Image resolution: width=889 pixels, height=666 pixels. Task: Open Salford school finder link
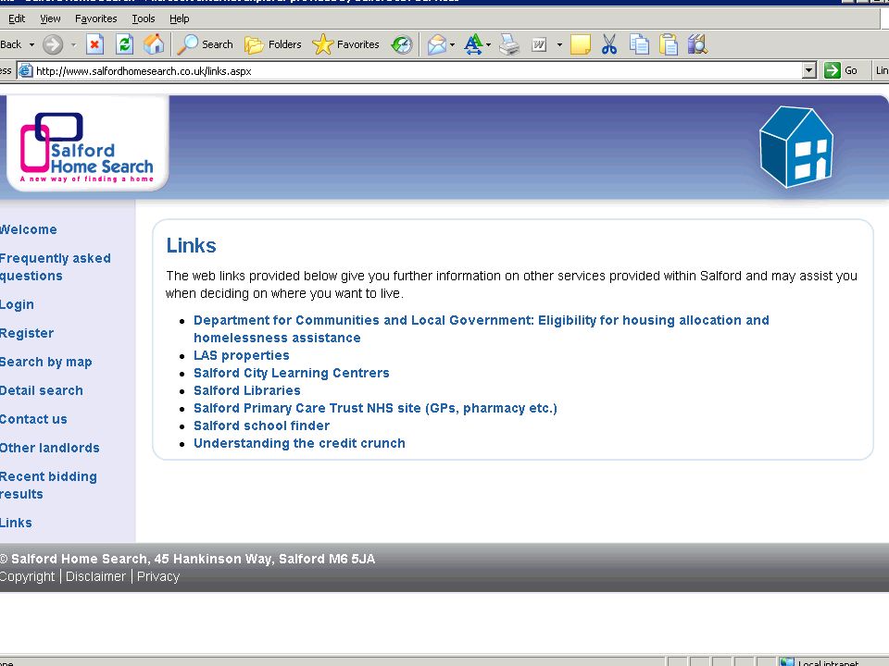coord(261,425)
